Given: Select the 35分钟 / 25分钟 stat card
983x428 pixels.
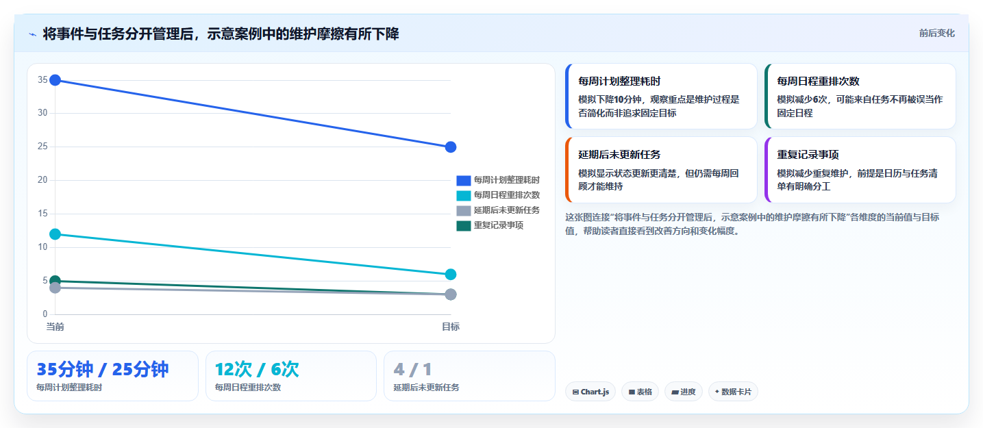Looking at the screenshot, I should [x=112, y=376].
